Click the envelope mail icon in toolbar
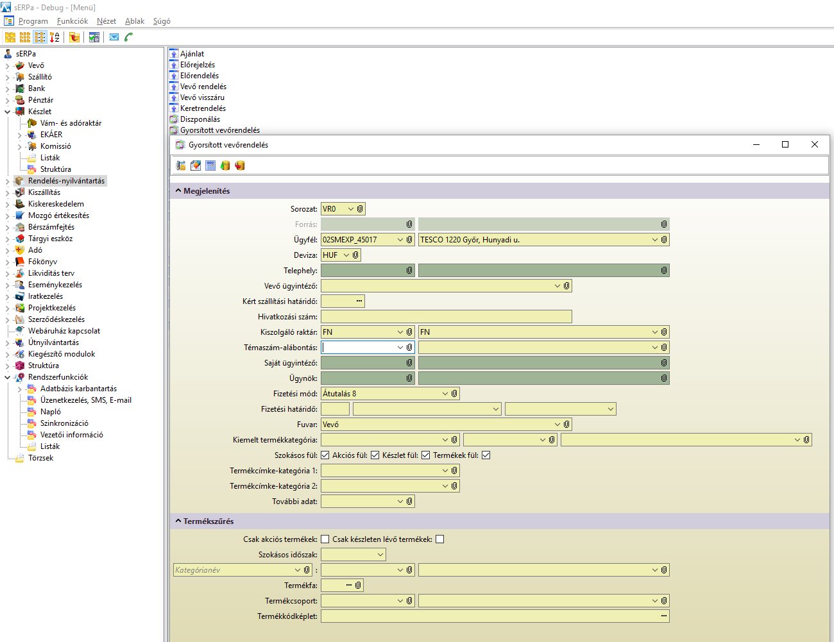This screenshot has height=642, width=834. [114, 37]
